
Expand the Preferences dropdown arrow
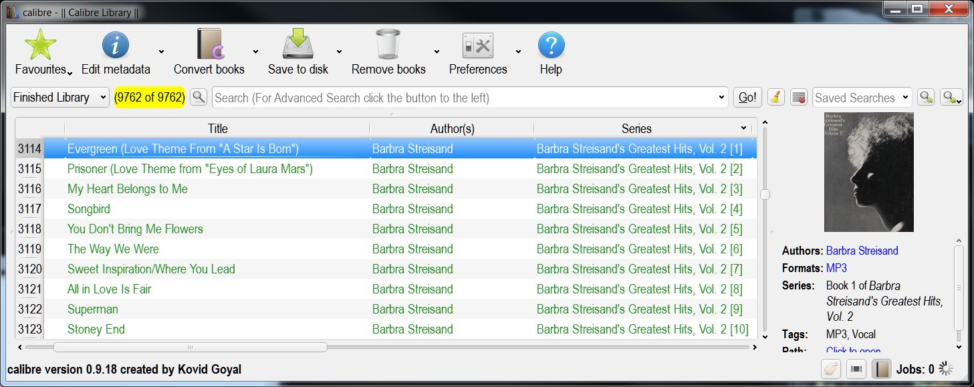518,51
